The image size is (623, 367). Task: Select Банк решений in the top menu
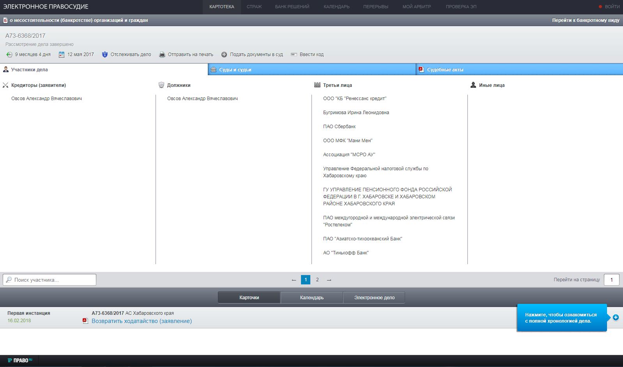[x=292, y=7]
